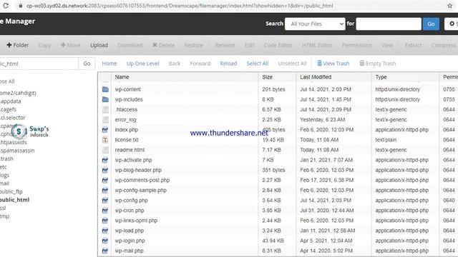
Task: Bookmark page with the star icon
Action: click(450, 6)
